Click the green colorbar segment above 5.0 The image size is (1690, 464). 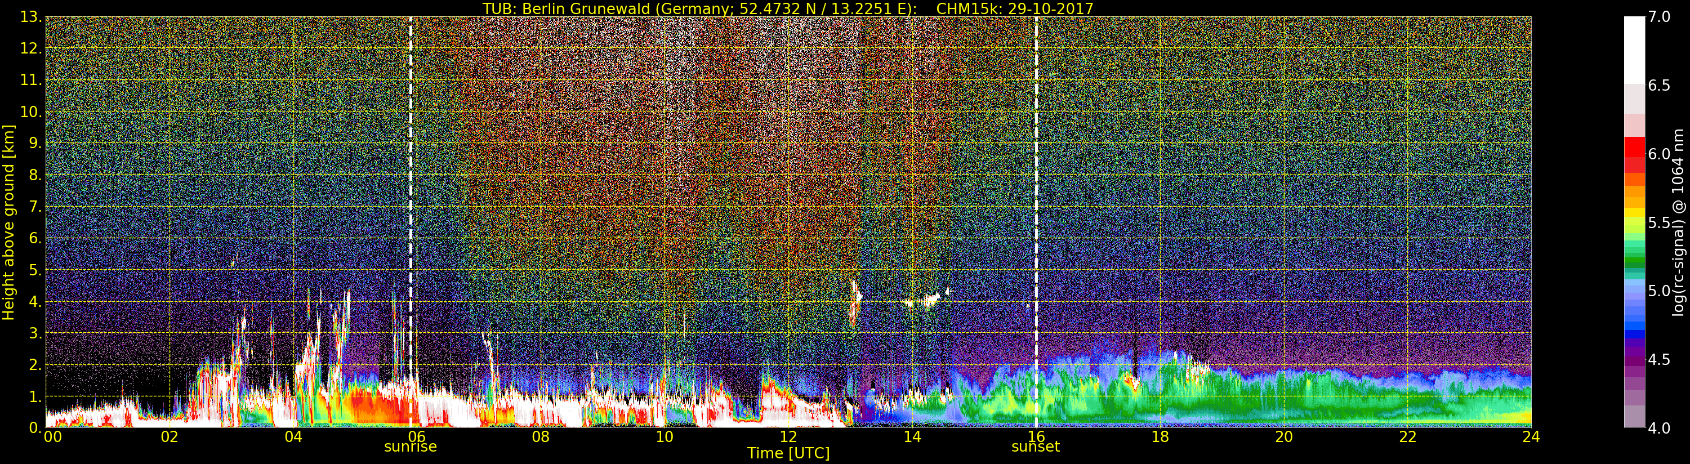[x=1634, y=262]
